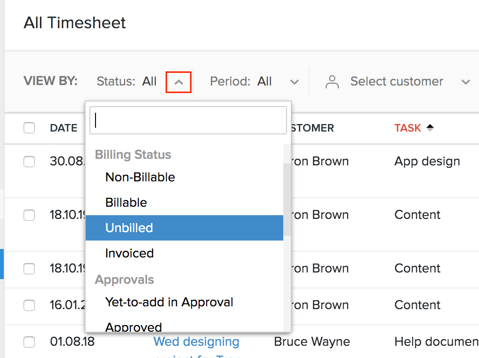Screen dimensions: 479x358
Task: Check the 01.08.18 row
Action: click(29, 342)
